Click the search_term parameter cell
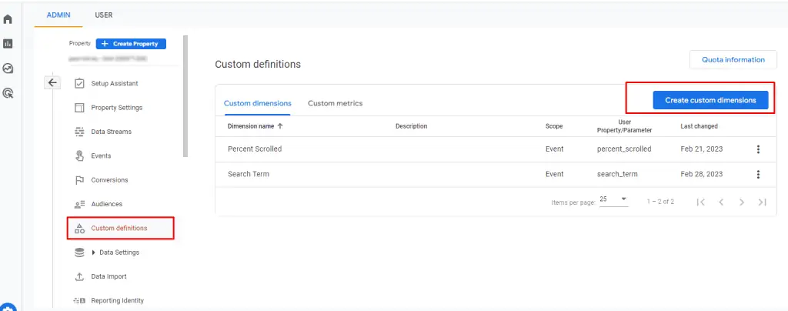 (617, 174)
